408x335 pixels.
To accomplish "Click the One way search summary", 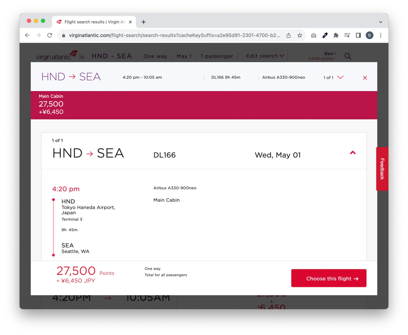I will coord(155,56).
